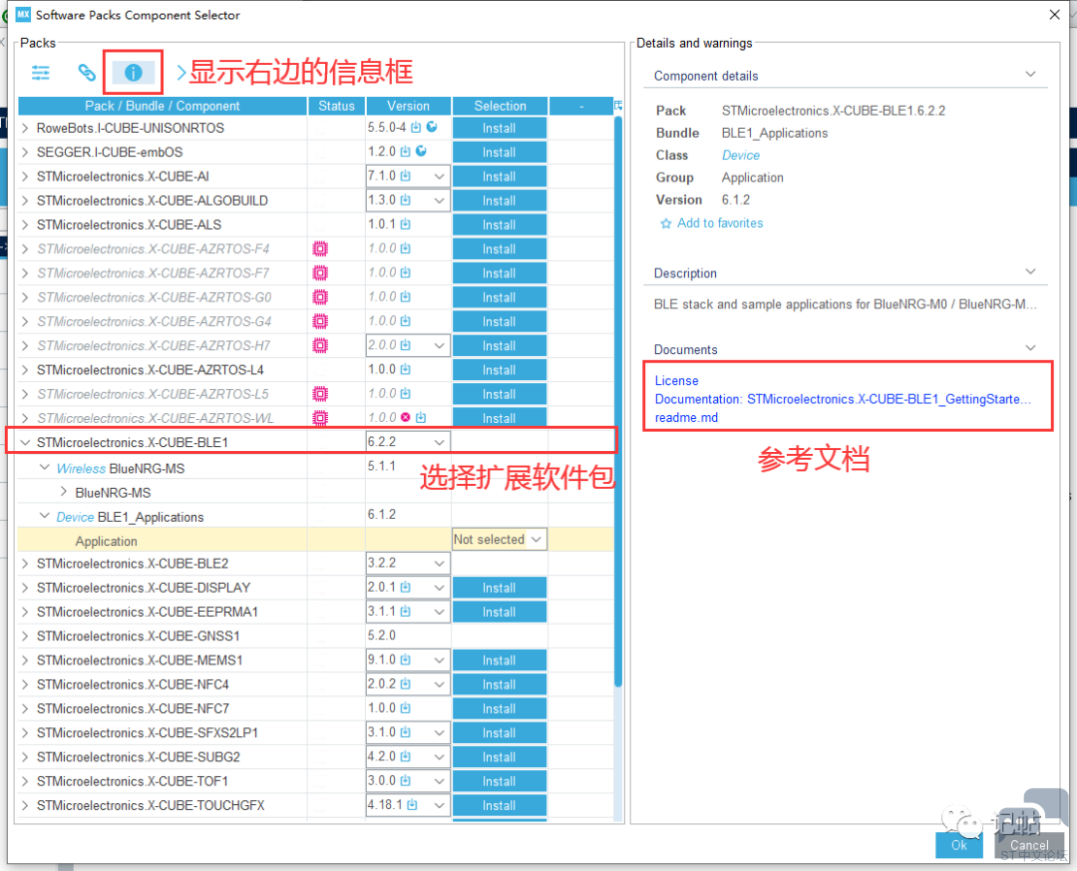Close the Software Packs Component Selector window
This screenshot has height=871, width=1077.
[1055, 14]
